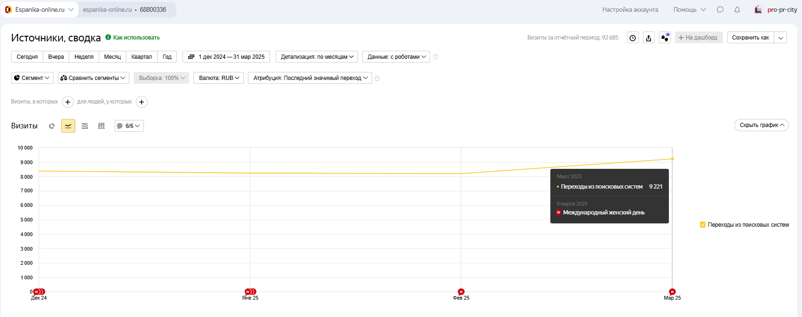
Task: Open the notifications bell
Action: [x=737, y=9]
